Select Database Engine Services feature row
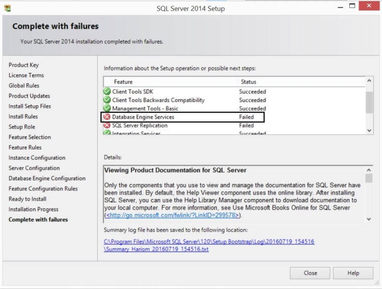 pos(234,117)
